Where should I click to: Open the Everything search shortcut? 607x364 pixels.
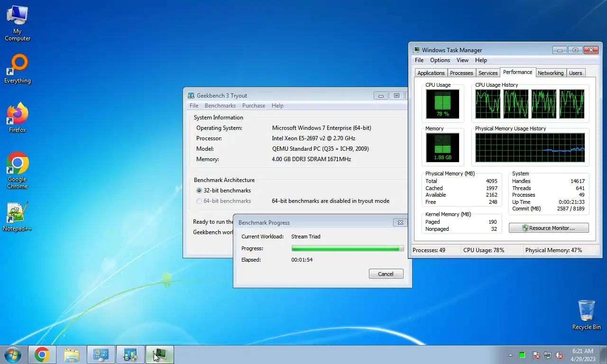click(18, 69)
